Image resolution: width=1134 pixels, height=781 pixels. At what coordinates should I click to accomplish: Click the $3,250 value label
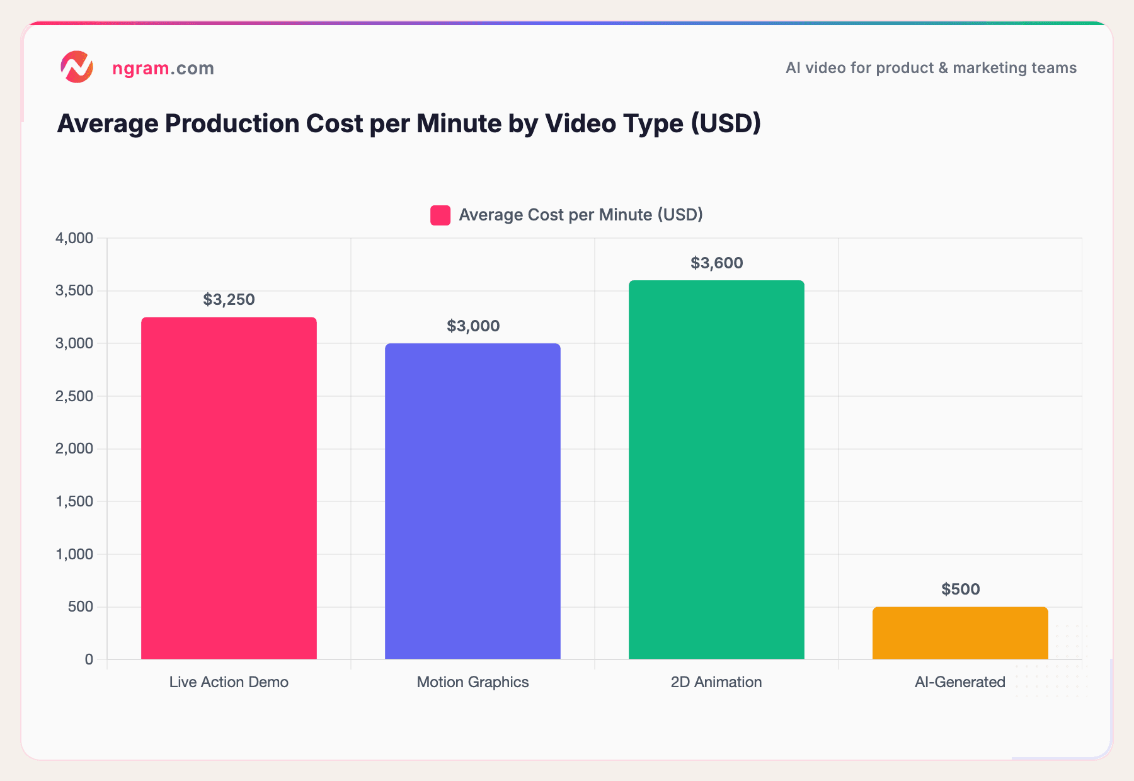coord(229,300)
